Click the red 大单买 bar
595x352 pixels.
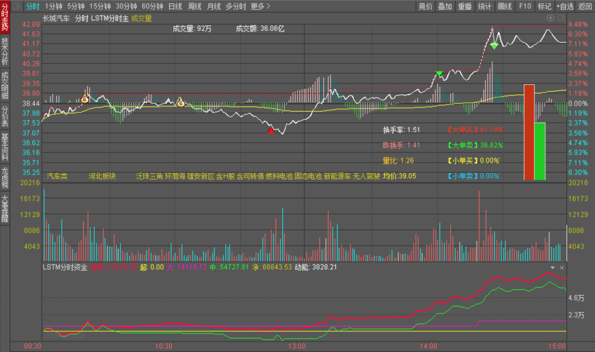coord(529,132)
